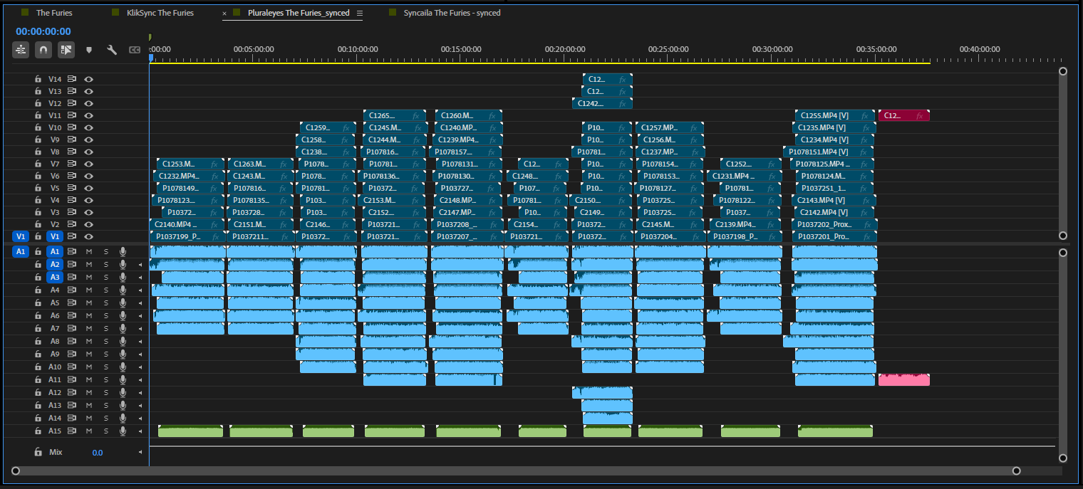
Task: Hide track V11 output with eye
Action: [x=89, y=115]
